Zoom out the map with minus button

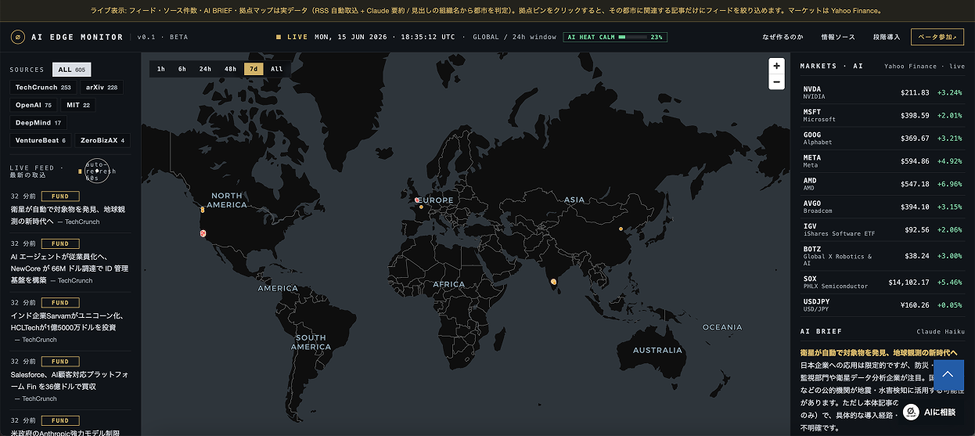776,81
